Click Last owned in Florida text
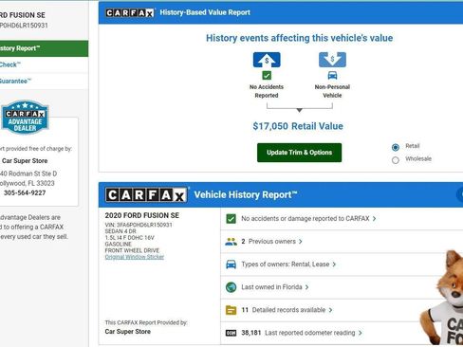Viewport: 463px width, 347px height. click(x=271, y=287)
